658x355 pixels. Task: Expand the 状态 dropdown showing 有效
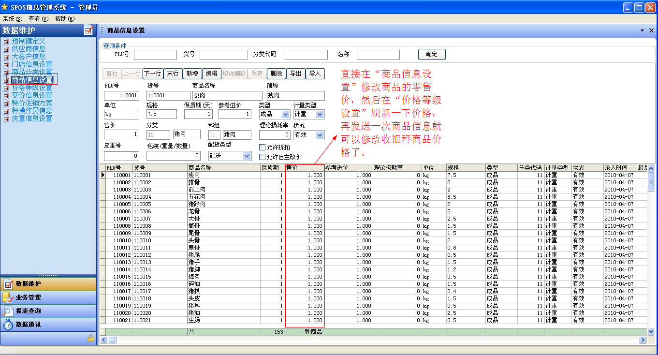click(x=320, y=135)
